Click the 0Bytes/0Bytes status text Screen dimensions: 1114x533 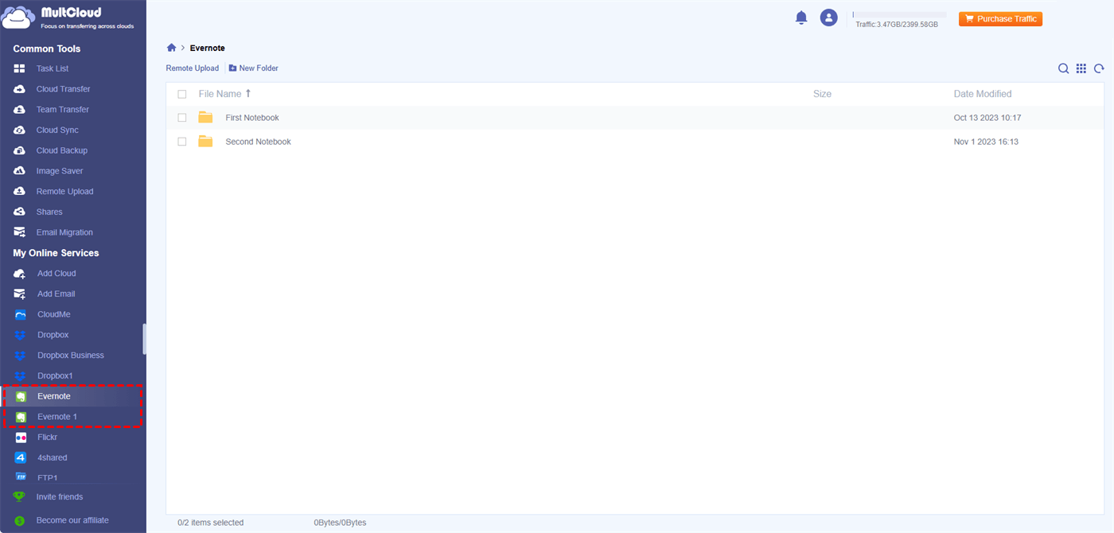(340, 523)
